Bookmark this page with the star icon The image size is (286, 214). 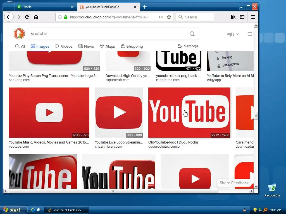(x=169, y=17)
